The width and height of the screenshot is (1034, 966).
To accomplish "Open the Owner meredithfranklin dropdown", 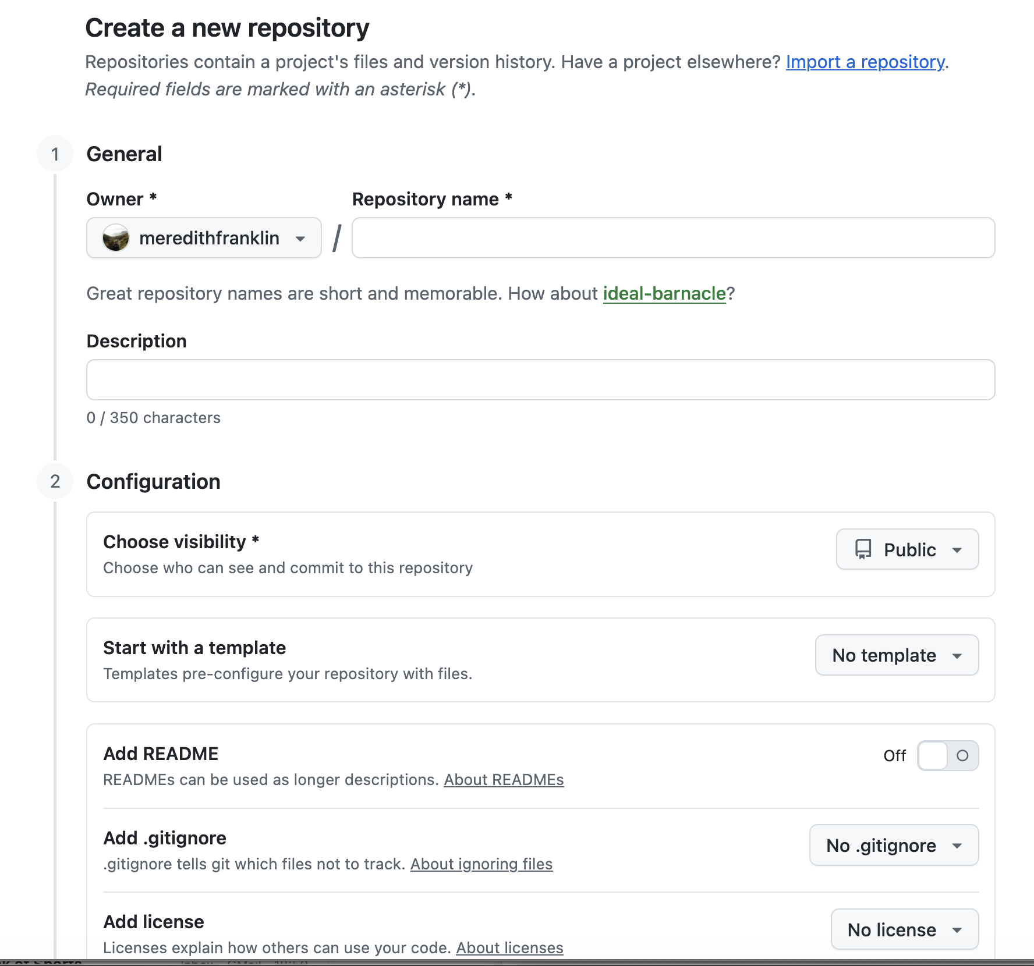I will [204, 238].
